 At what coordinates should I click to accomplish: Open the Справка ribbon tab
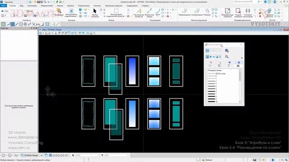pos(145,6)
